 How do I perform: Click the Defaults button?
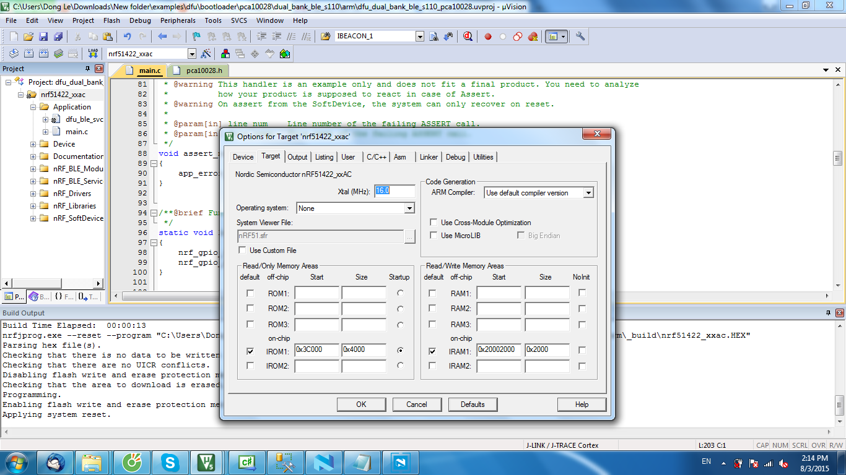[x=473, y=404]
